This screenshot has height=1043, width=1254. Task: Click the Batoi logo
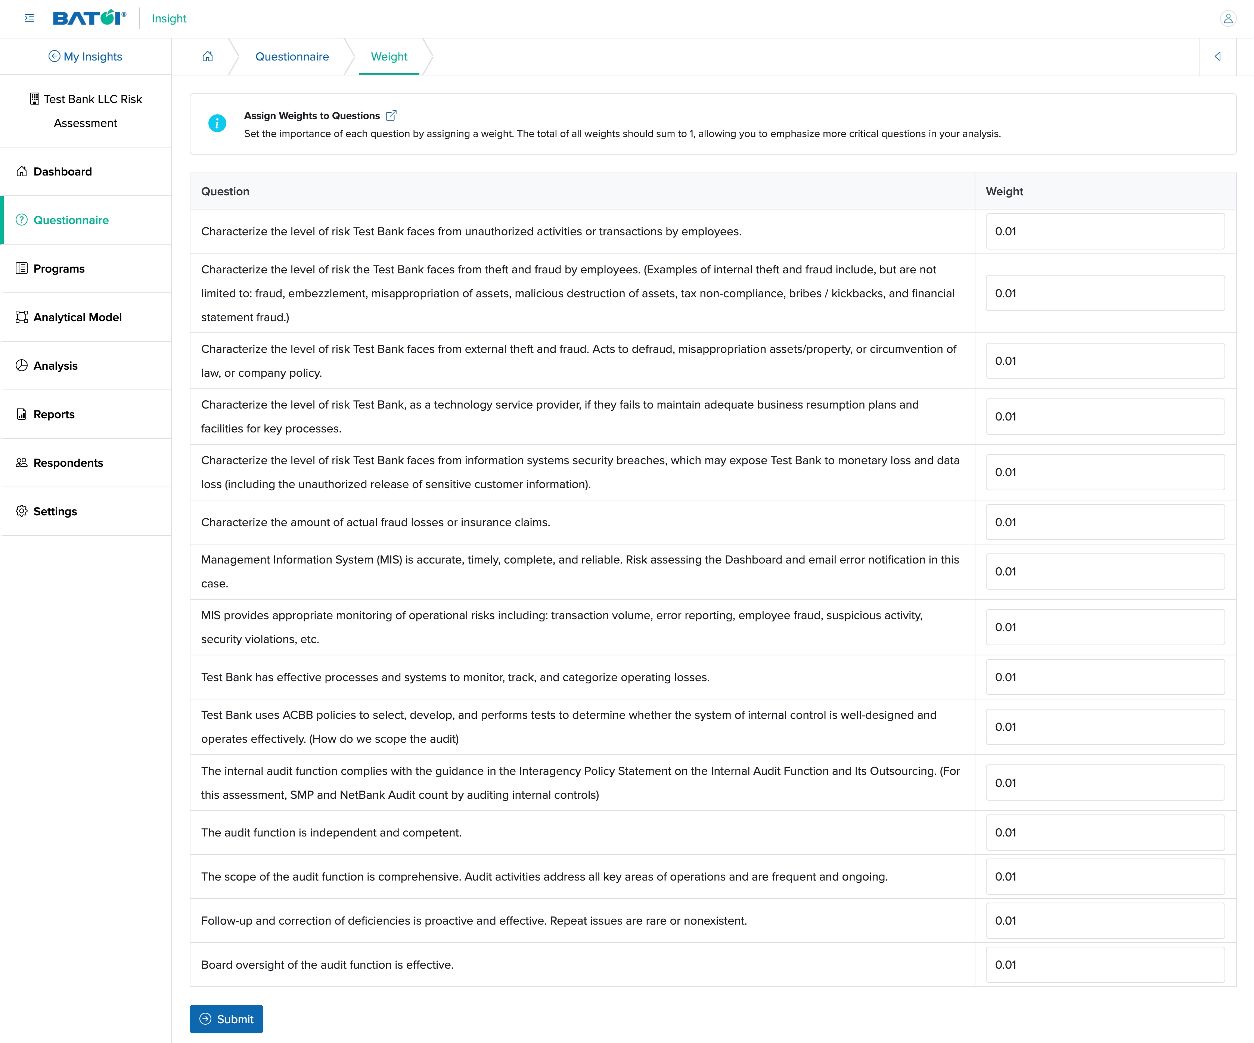point(90,18)
